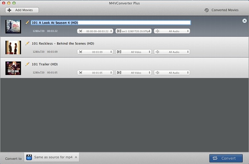Screen dimensions: 249x164
Task: Click the 00:01:05 duration text under '101 Trailer'
Action: pos(52,73)
